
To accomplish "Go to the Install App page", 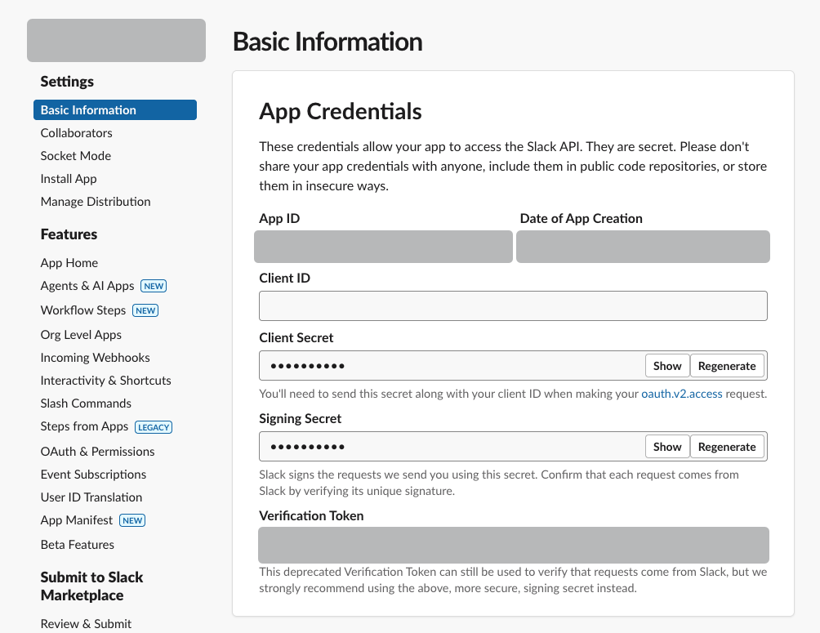I will [68, 178].
